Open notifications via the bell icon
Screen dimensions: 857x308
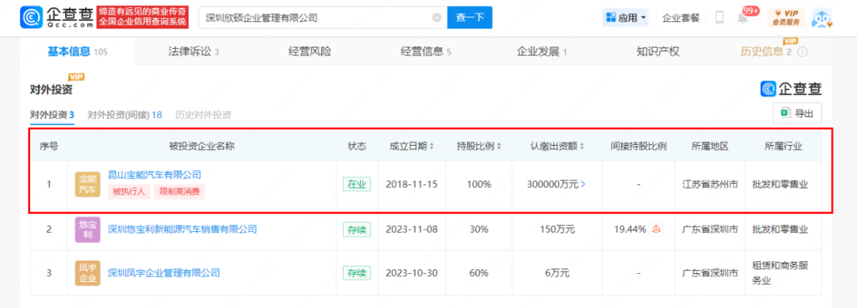pyautogui.click(x=743, y=18)
